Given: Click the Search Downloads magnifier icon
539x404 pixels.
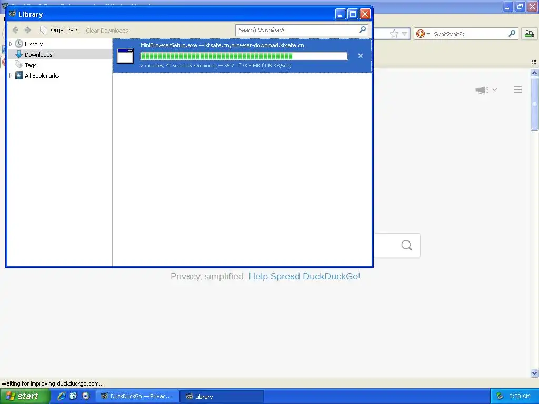Looking at the screenshot, I should [x=362, y=30].
